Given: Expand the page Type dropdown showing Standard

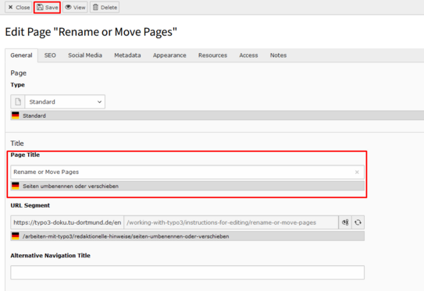Looking at the screenshot, I should click(65, 102).
